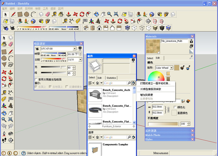
Task: Activate the Follow Me tool in second toolbar row
Action: 126,21
